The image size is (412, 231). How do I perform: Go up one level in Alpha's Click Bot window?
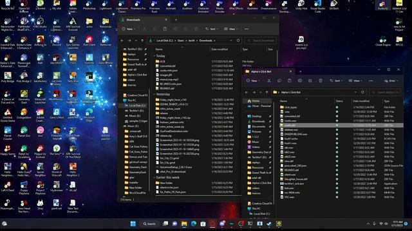pos(267,92)
